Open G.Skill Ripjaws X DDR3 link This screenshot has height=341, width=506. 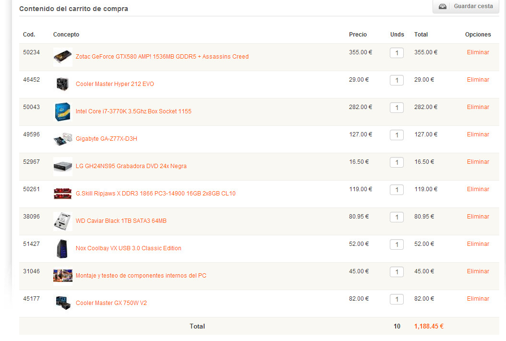click(x=156, y=194)
